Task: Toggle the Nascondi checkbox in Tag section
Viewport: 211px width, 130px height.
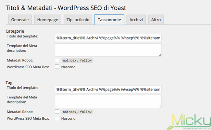Action: point(57,118)
